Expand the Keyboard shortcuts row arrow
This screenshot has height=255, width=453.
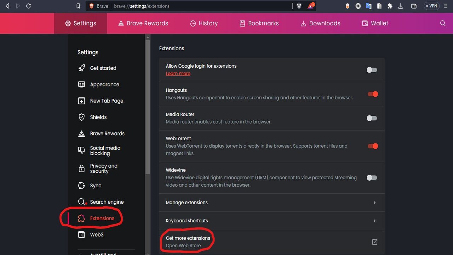click(374, 221)
